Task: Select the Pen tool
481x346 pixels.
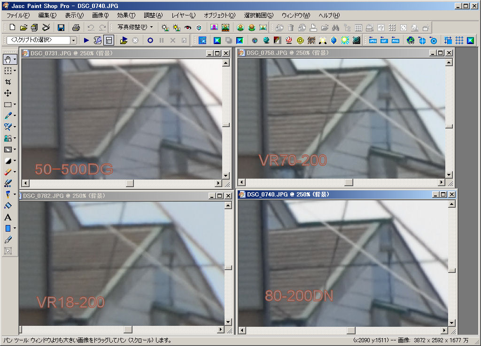Action: click(8, 240)
